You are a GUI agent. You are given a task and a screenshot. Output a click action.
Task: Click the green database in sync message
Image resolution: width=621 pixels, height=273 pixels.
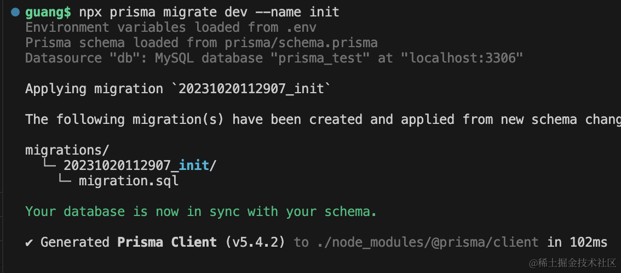pyautogui.click(x=201, y=212)
